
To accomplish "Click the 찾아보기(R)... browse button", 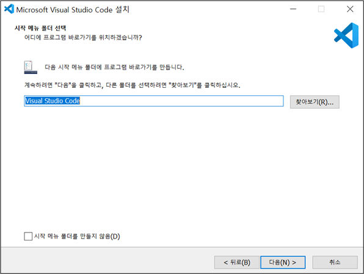I will point(315,102).
